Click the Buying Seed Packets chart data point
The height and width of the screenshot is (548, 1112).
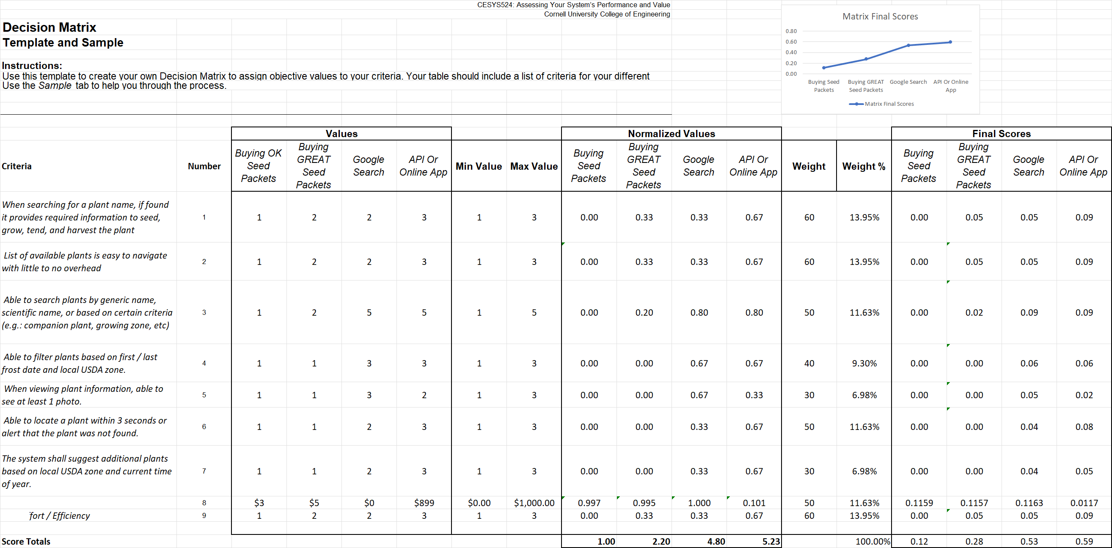(824, 68)
